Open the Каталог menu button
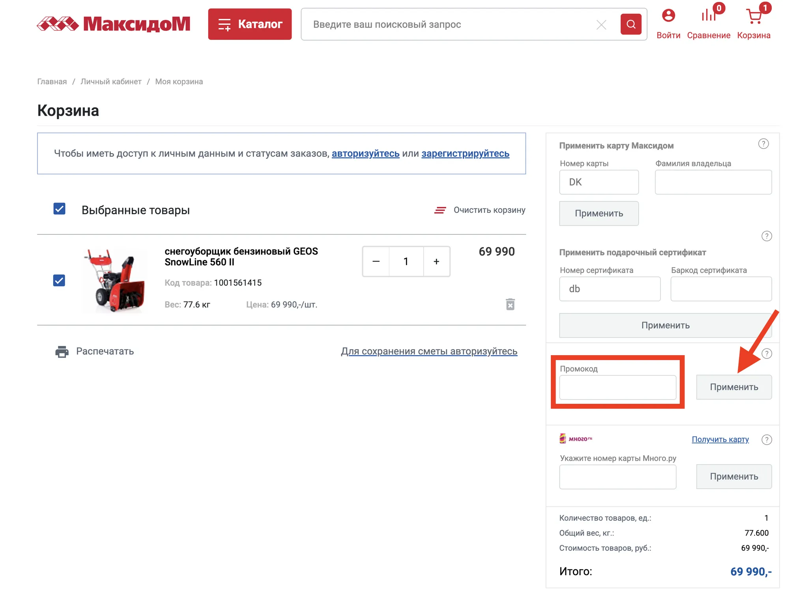808x600 pixels. click(x=250, y=24)
